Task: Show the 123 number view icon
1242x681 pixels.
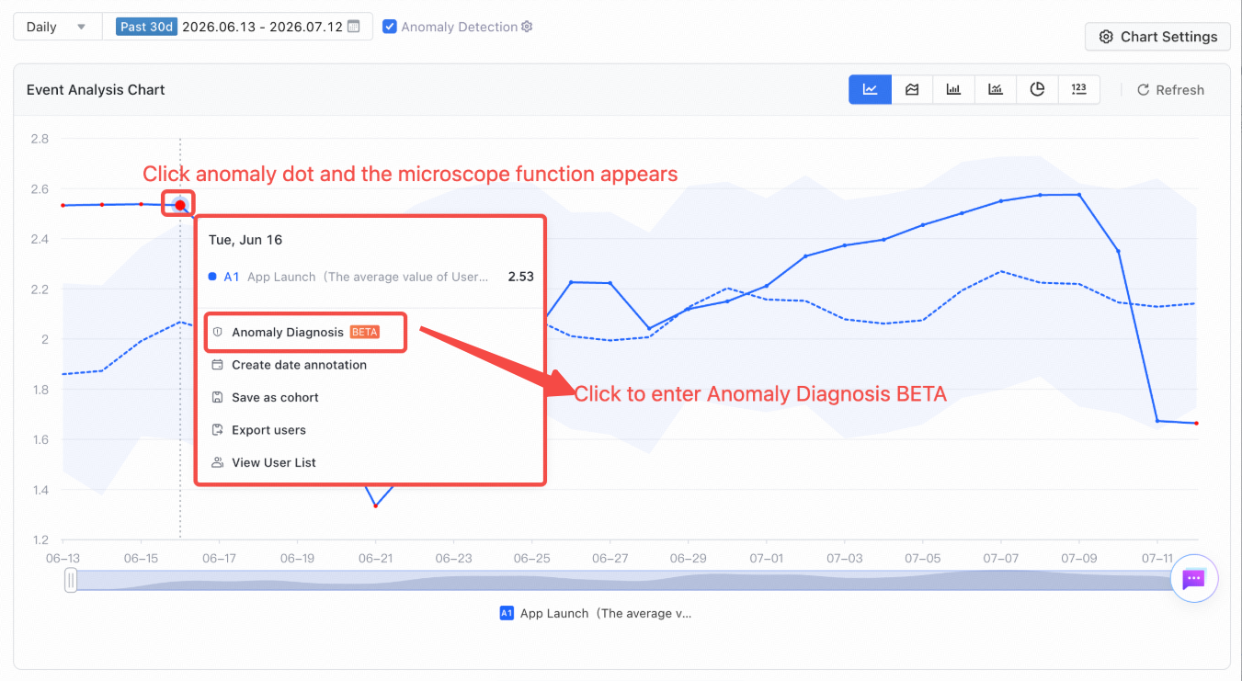Action: click(x=1079, y=89)
